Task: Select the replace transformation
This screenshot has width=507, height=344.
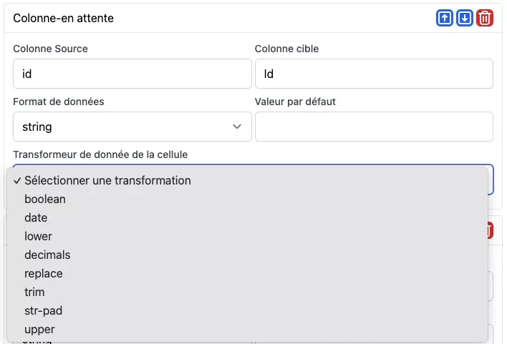Action: click(44, 273)
